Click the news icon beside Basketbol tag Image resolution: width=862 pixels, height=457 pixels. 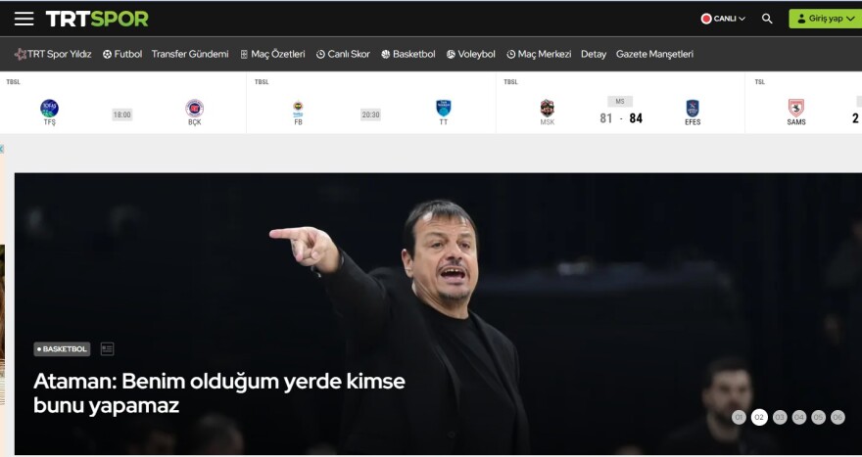point(107,349)
